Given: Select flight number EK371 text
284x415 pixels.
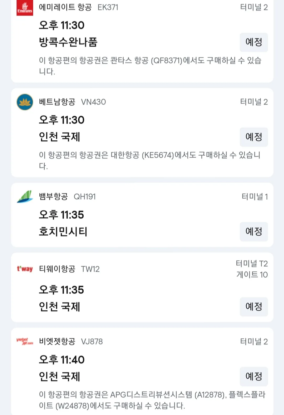Looking at the screenshot, I should click(108, 7).
